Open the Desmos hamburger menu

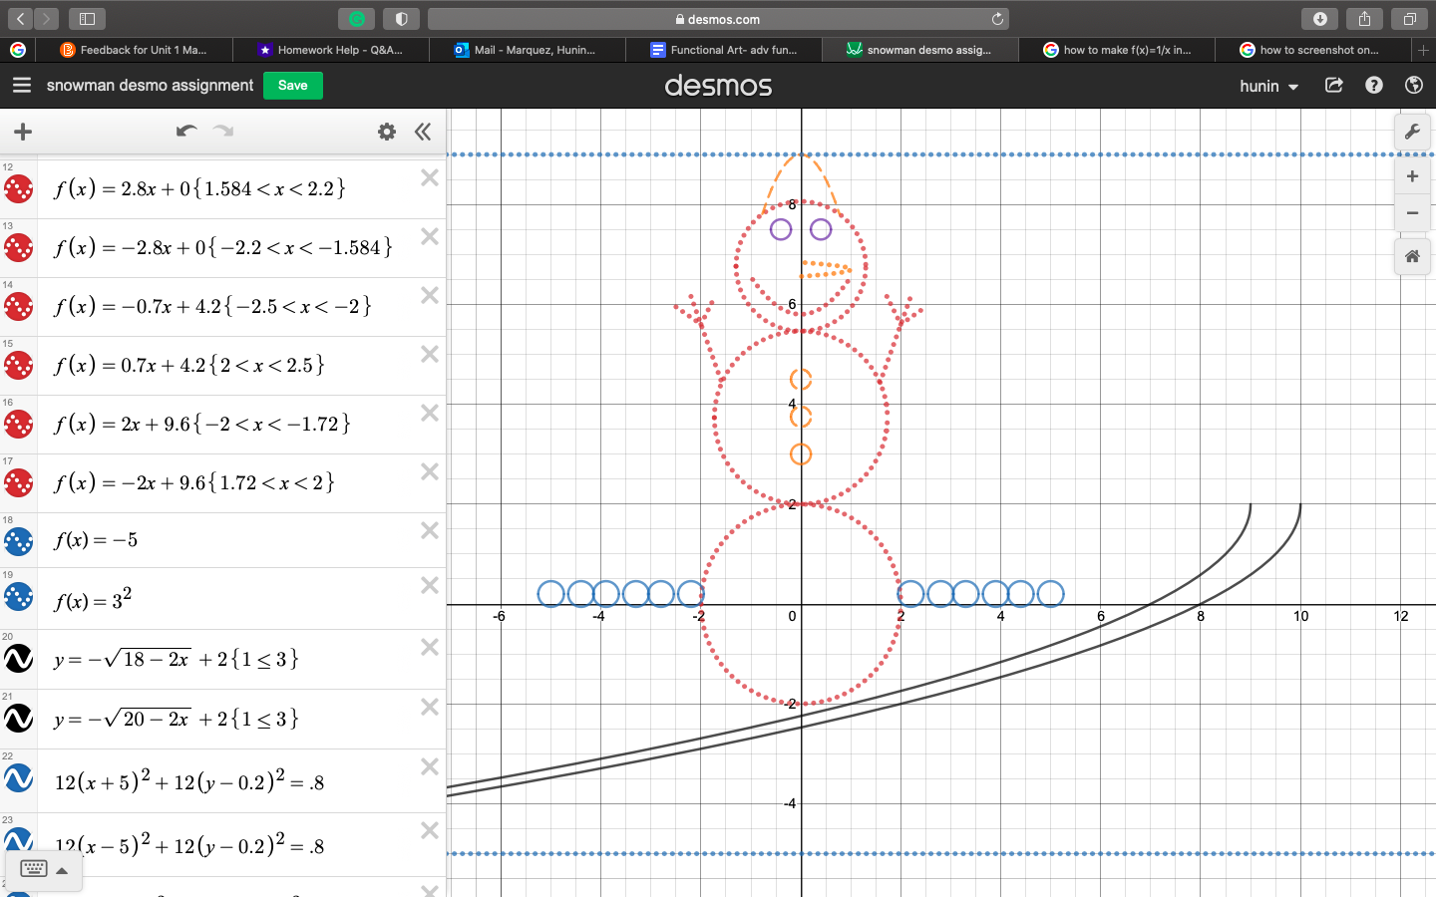22,86
